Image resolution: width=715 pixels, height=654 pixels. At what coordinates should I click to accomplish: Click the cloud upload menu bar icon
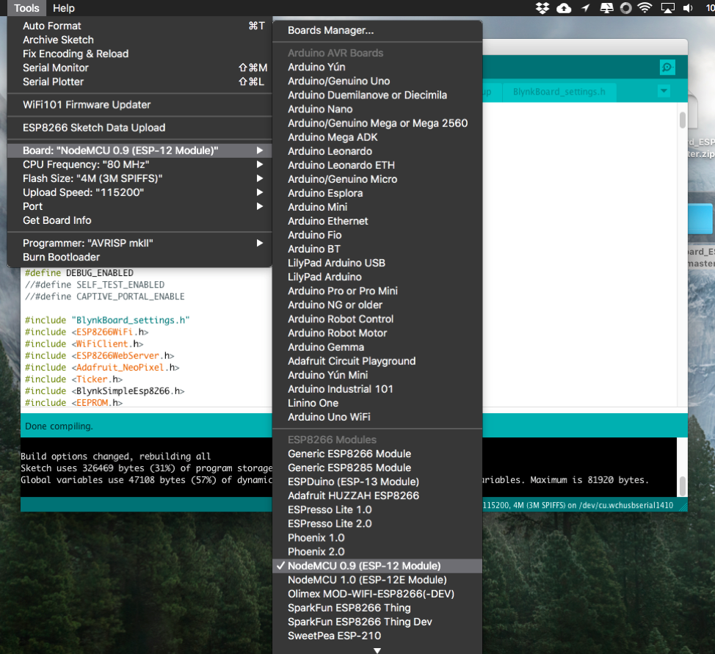tap(564, 8)
